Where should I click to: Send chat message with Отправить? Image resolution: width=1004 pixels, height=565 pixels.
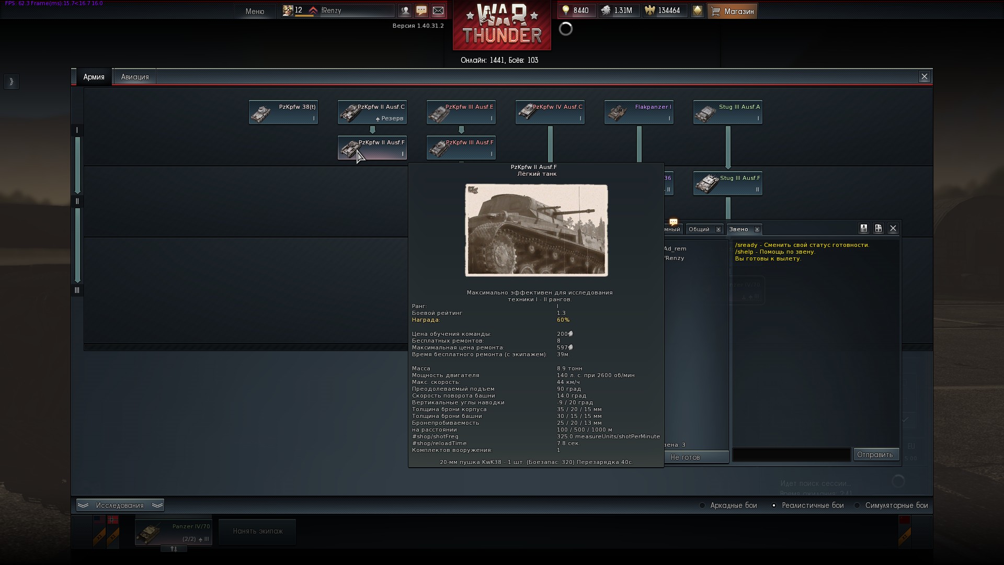pyautogui.click(x=875, y=455)
